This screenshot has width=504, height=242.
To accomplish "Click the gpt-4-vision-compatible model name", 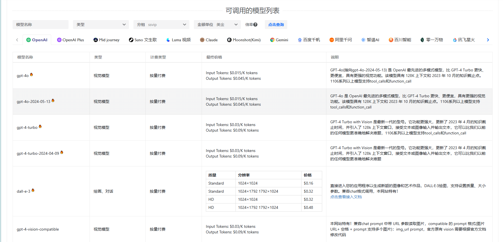I will [x=38, y=229].
